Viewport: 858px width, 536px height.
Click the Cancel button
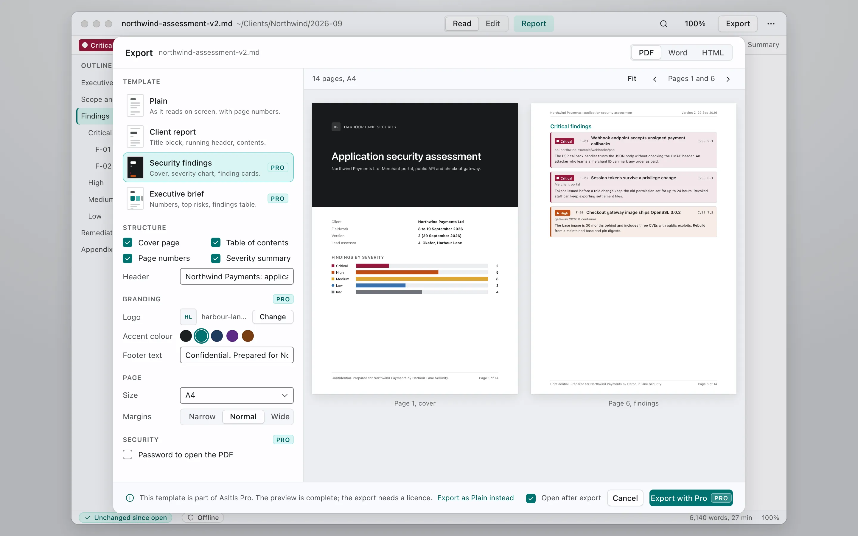pos(625,498)
